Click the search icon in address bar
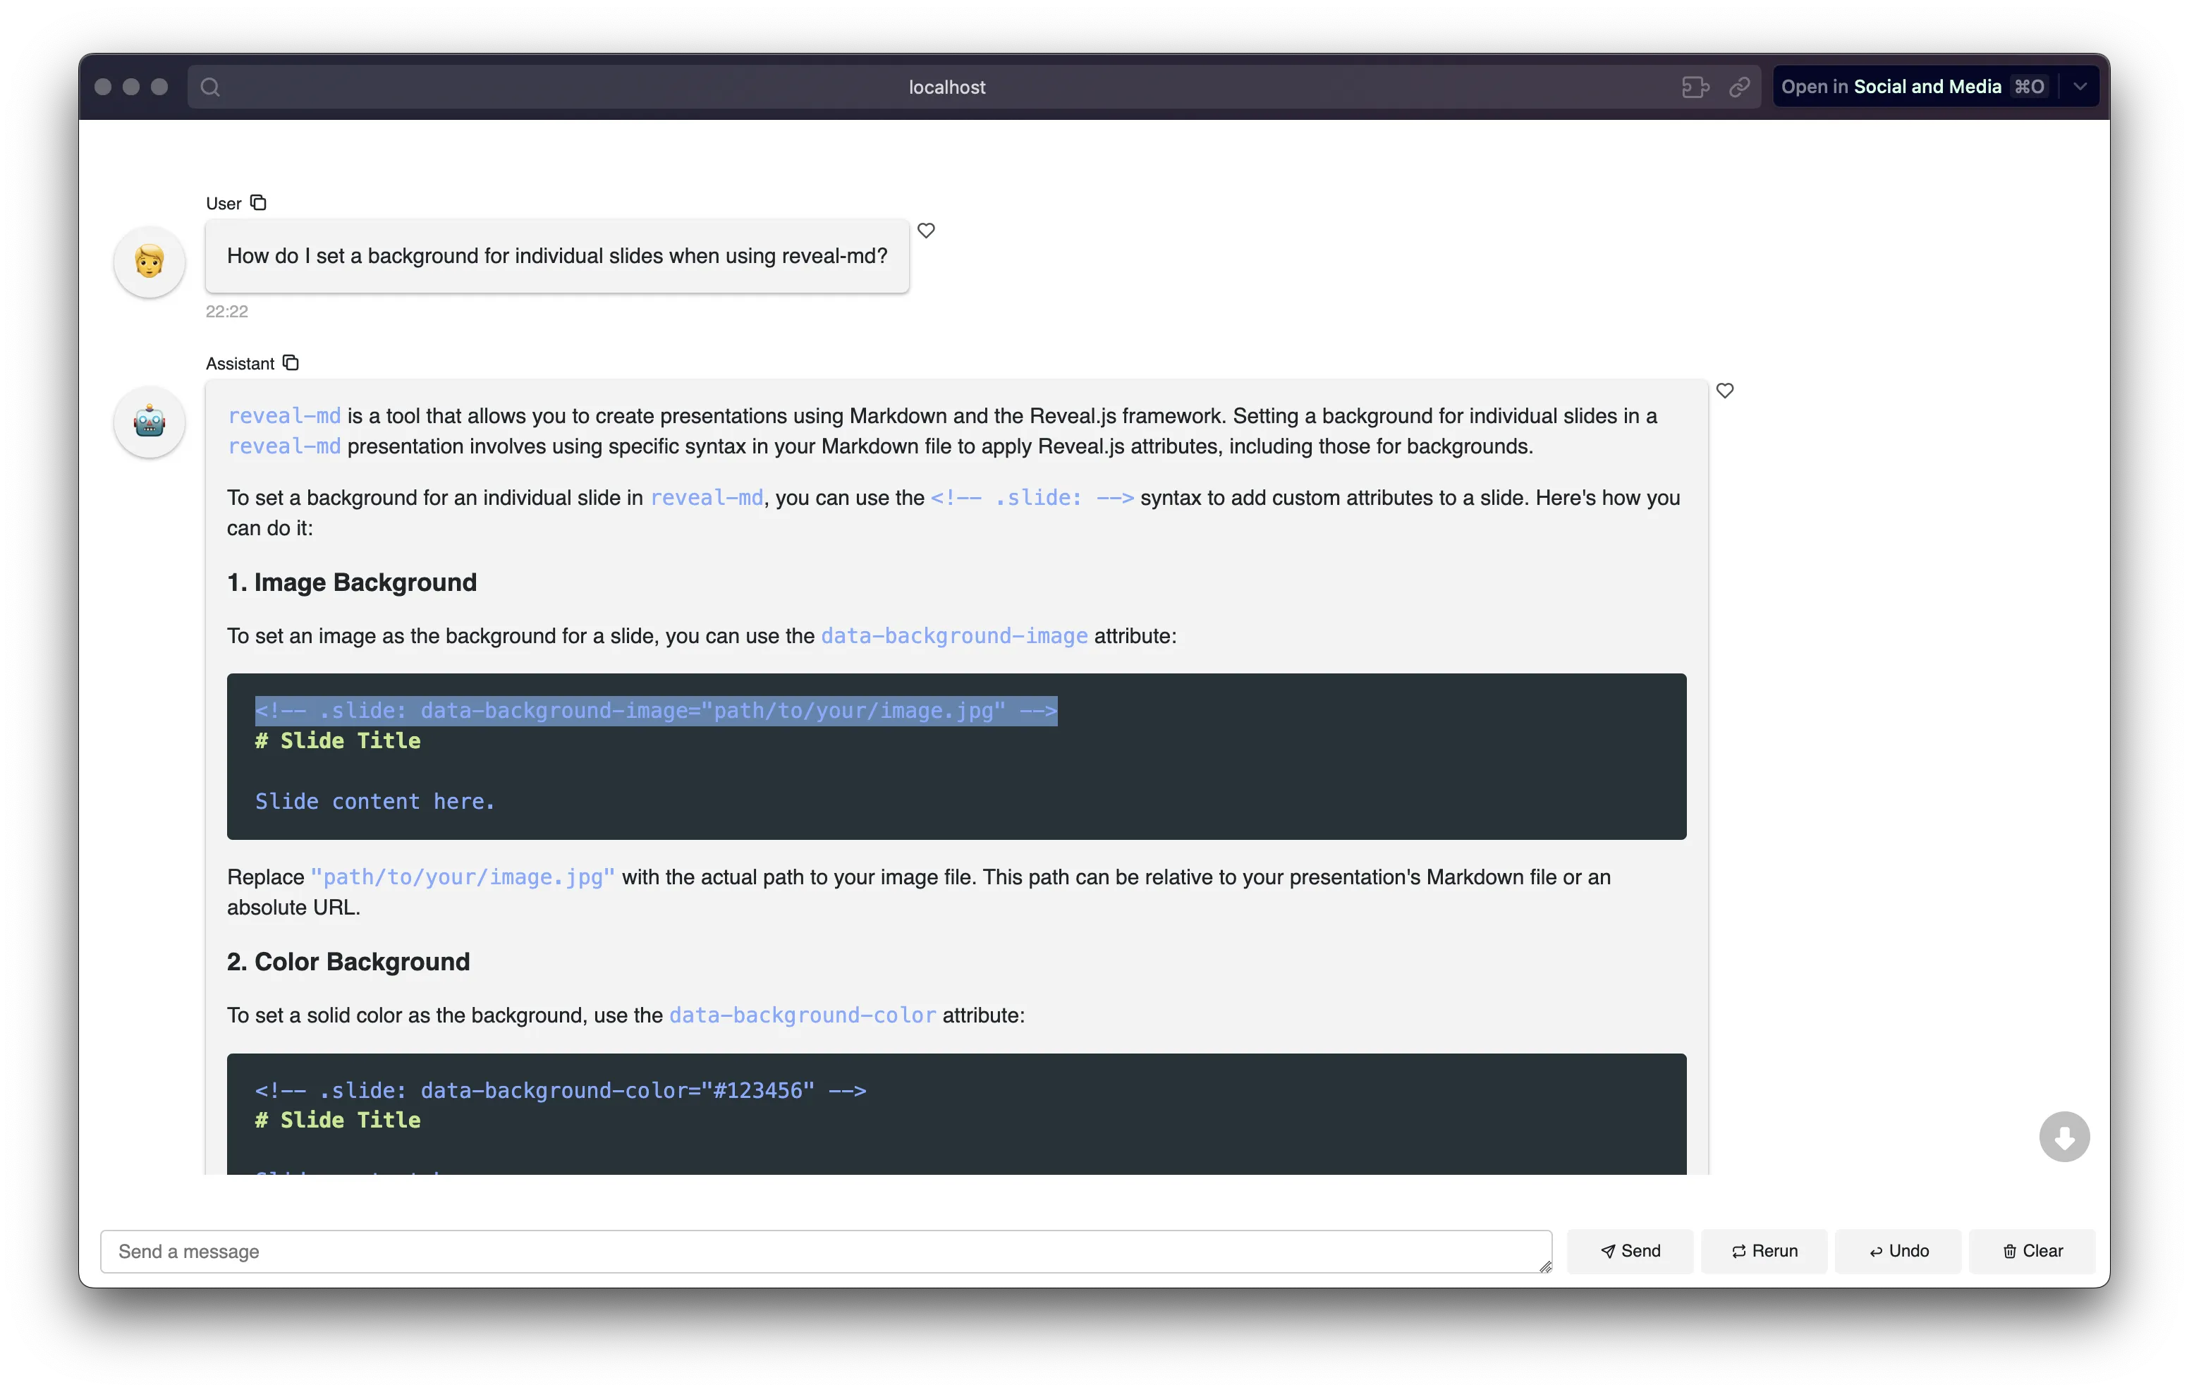Viewport: 2189px width, 1392px height. tap(210, 87)
